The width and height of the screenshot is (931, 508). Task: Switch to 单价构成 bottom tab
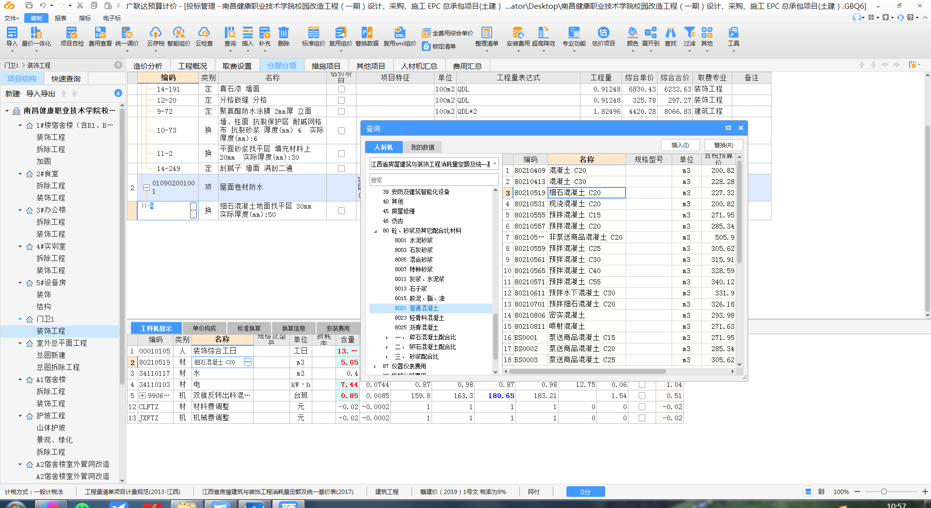(x=204, y=328)
